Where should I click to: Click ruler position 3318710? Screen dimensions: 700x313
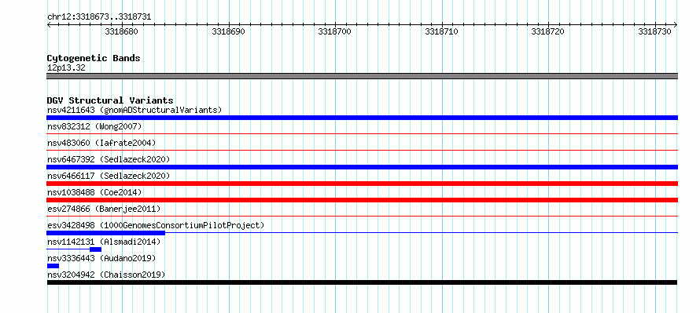(x=441, y=31)
